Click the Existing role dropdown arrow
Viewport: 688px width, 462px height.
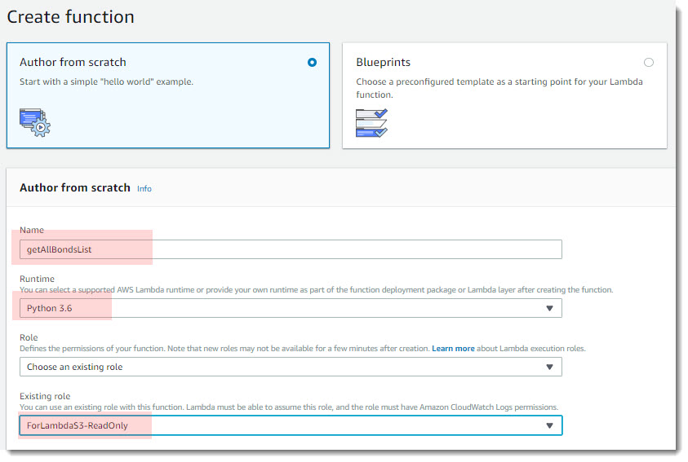[549, 425]
